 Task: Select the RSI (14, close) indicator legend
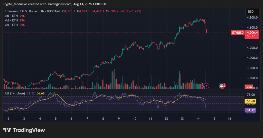15,93
